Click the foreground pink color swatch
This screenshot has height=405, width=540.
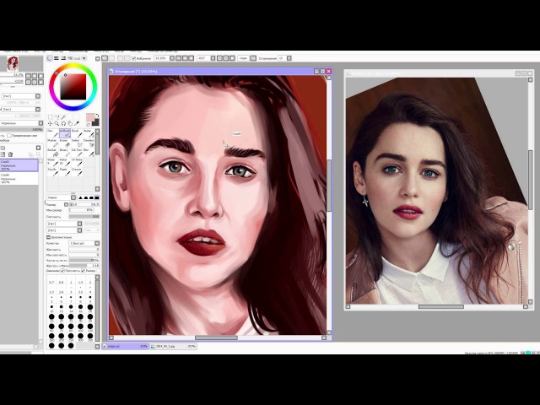coord(89,117)
